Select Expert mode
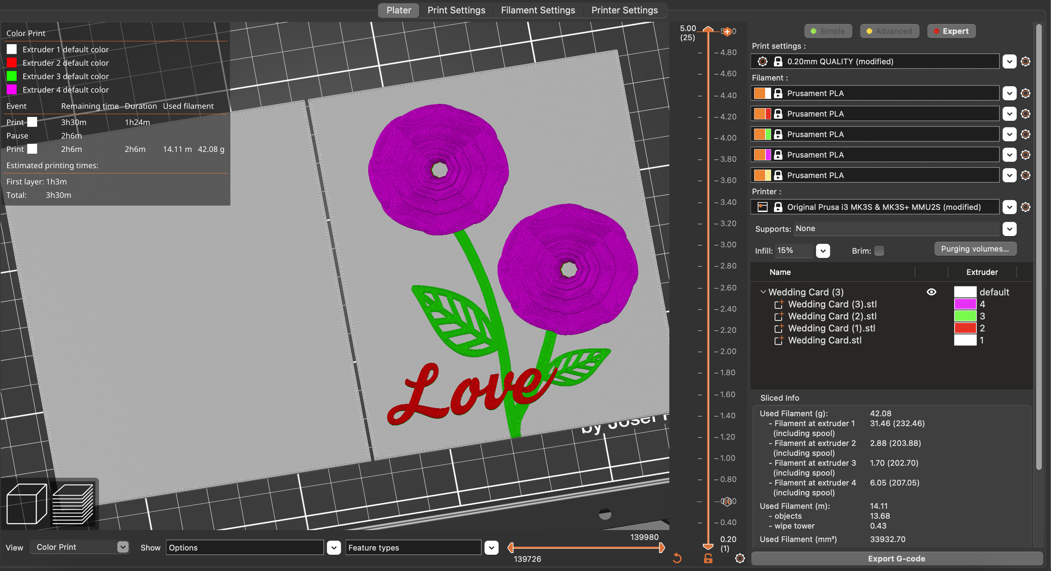Screen dimensions: 1051x571 [951, 31]
